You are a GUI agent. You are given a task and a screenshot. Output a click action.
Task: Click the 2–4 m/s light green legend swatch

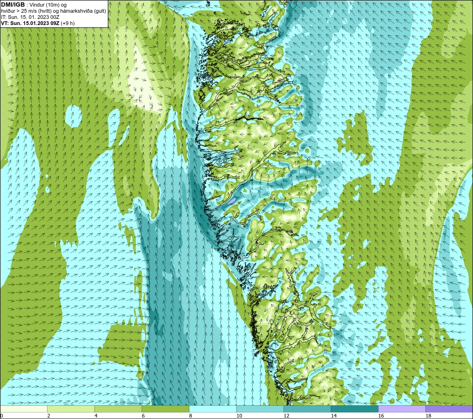coord(71,409)
